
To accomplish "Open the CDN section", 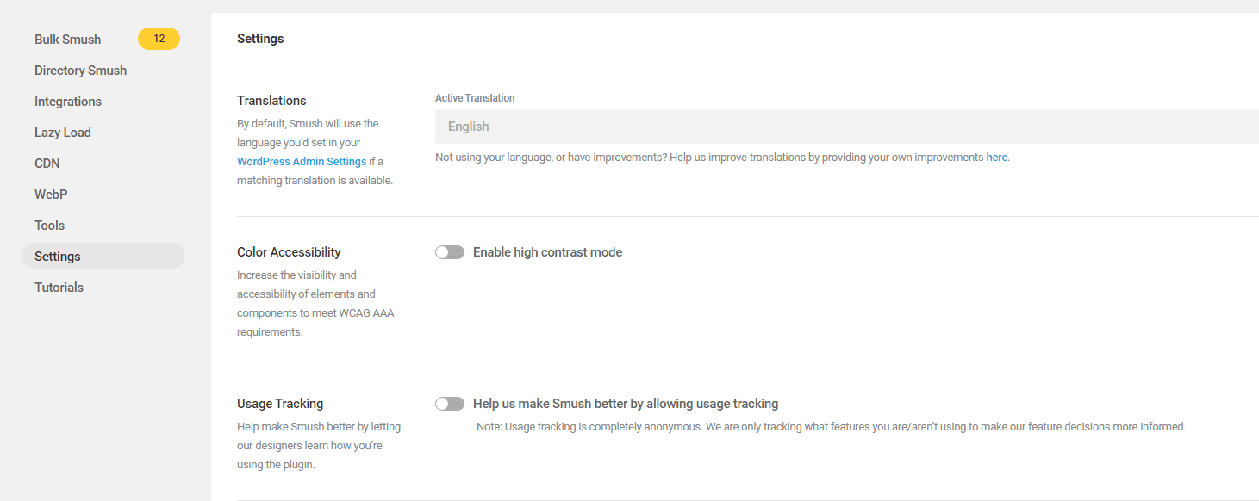I will [47, 164].
